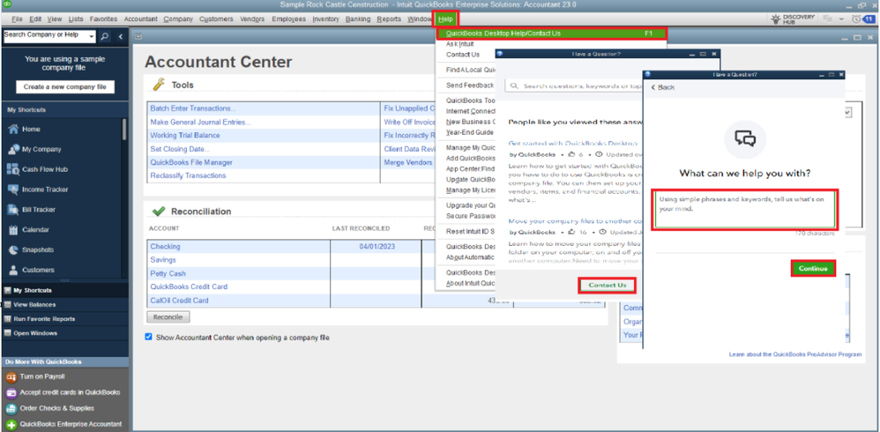Screen dimensions: 880x432
Task: Click the search magnifier icon
Action: pos(105,36)
